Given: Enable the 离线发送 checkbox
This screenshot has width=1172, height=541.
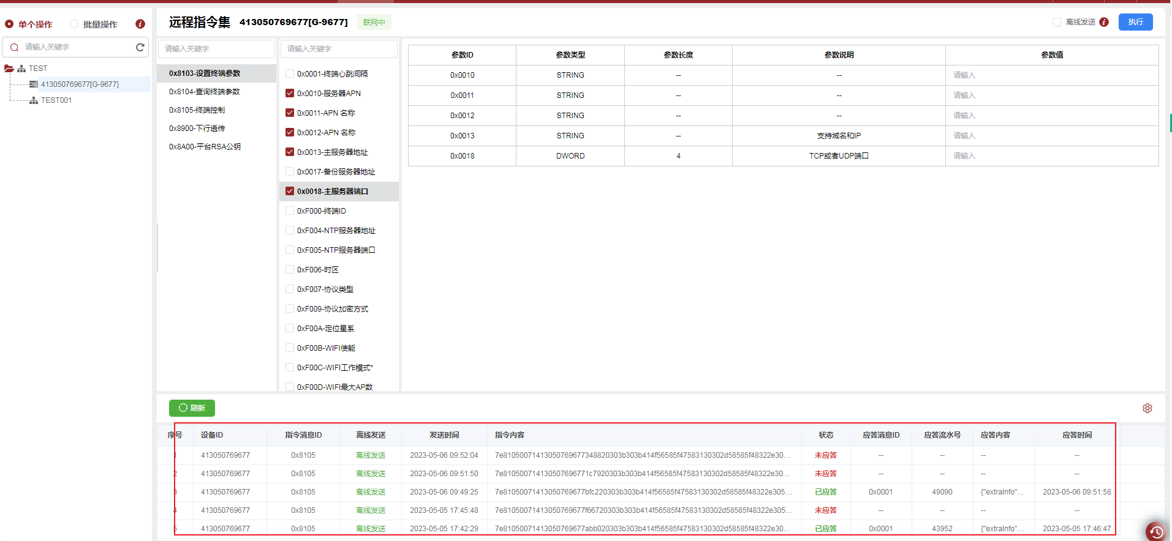Looking at the screenshot, I should click(1056, 22).
